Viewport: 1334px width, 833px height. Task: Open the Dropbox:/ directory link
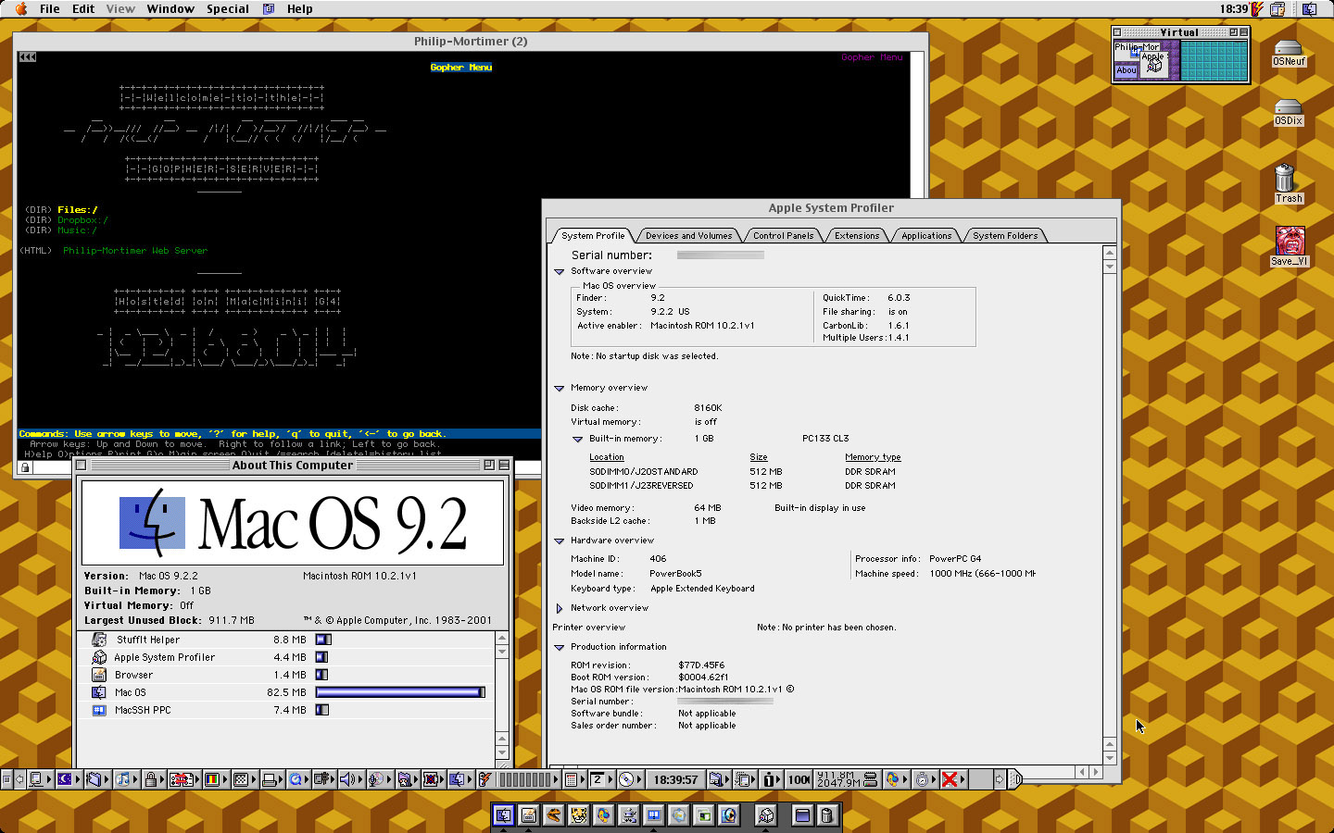point(82,220)
